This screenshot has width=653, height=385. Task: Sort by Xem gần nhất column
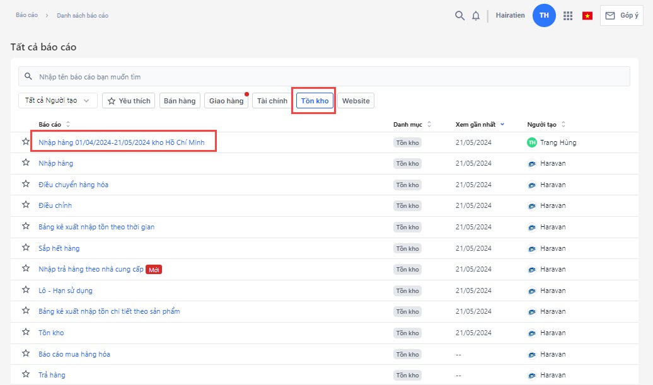pyautogui.click(x=480, y=124)
